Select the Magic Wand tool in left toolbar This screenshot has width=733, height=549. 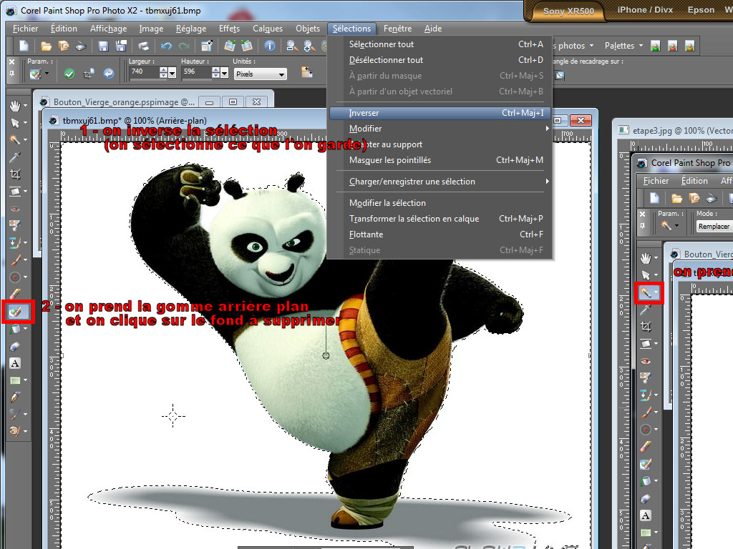click(15, 139)
